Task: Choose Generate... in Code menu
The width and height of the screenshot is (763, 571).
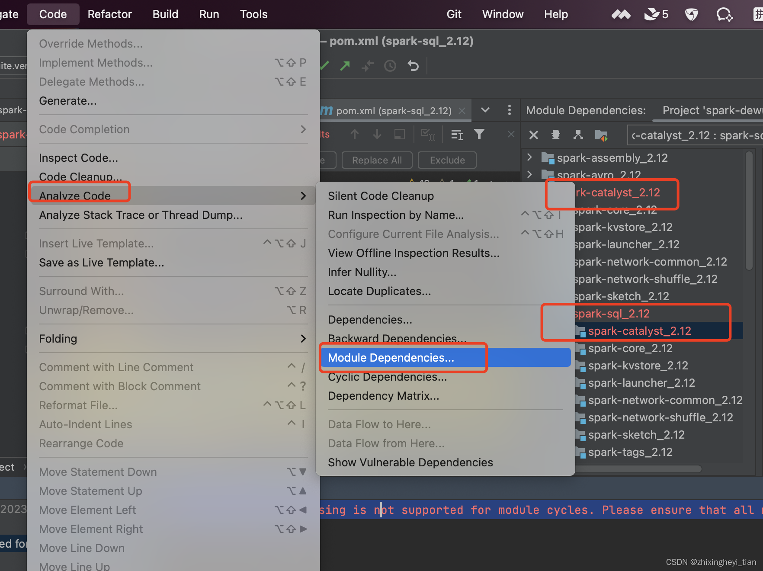Action: pyautogui.click(x=173, y=101)
